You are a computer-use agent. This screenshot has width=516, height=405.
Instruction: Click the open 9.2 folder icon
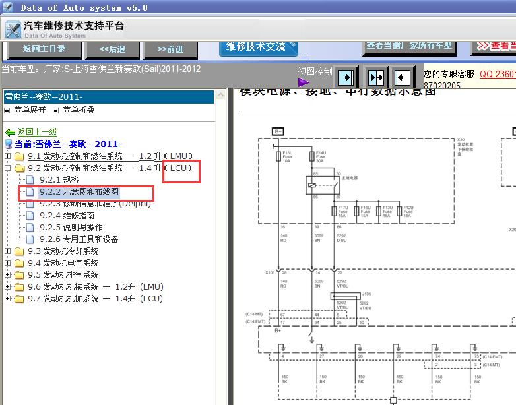click(19, 168)
